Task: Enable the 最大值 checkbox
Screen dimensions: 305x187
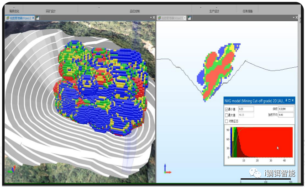Action: coord(227,115)
